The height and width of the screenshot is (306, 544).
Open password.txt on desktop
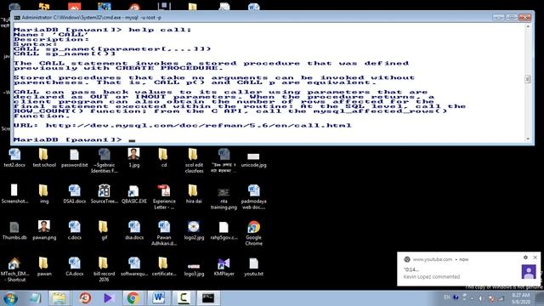[74, 158]
